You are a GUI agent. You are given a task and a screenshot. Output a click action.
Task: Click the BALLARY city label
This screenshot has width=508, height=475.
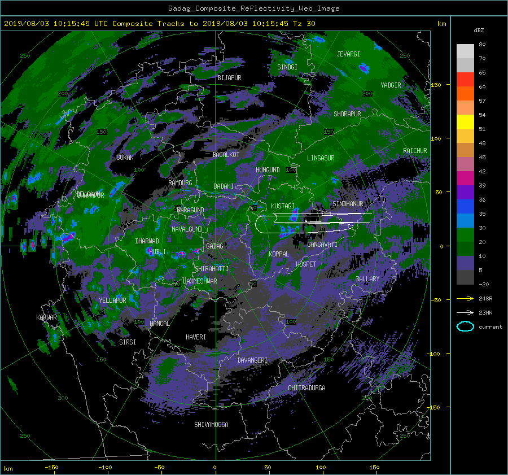point(367,279)
